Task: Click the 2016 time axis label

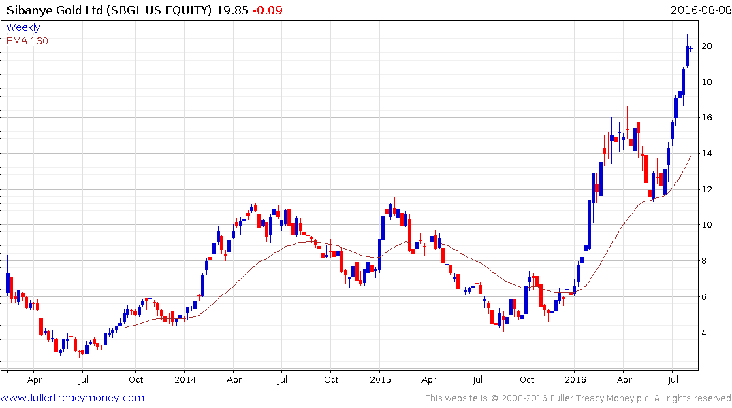Action: click(x=575, y=379)
